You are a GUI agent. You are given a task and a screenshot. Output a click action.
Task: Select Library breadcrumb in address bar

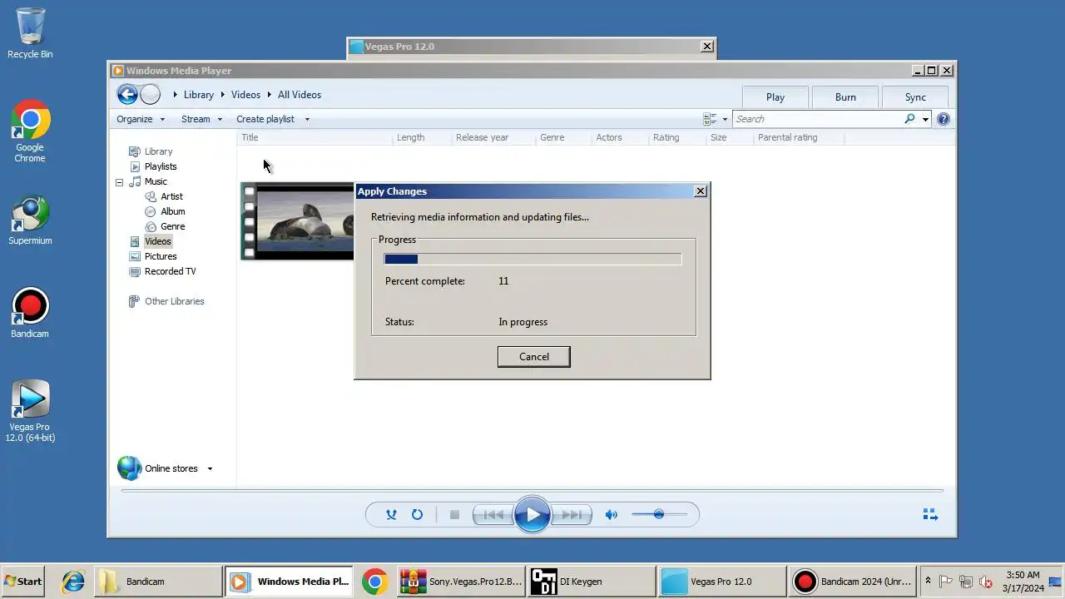(x=199, y=95)
